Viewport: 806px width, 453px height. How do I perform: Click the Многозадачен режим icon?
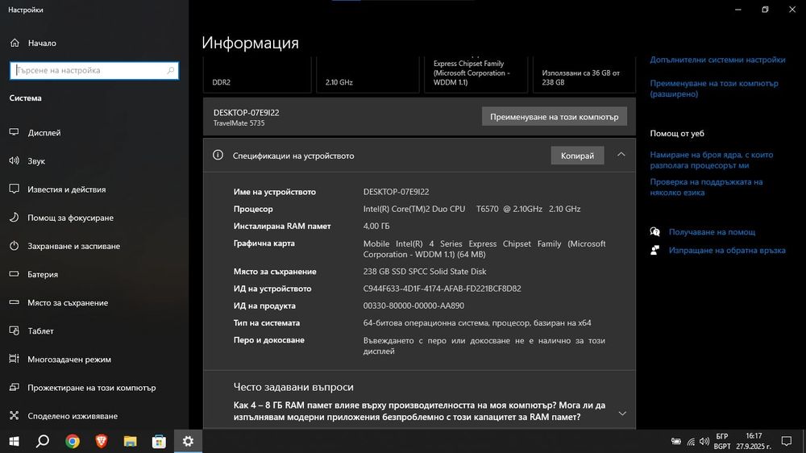click(x=15, y=359)
